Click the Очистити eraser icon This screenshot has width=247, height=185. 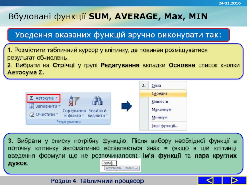pyautogui.click(x=32, y=113)
